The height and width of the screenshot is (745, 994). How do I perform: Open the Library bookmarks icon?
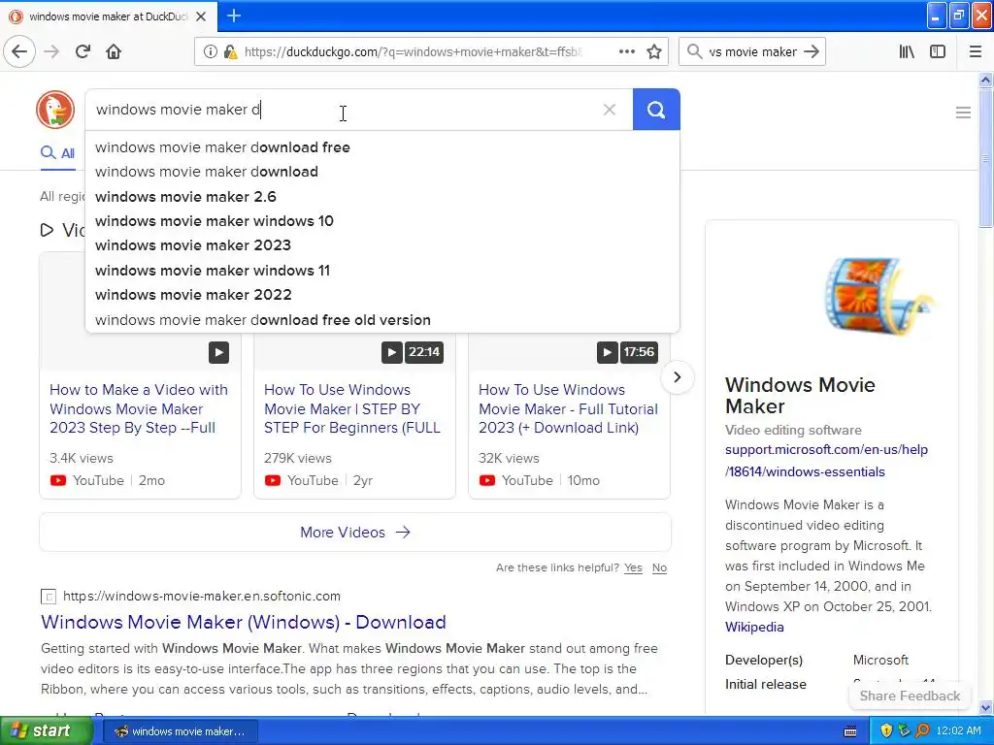pyautogui.click(x=907, y=51)
